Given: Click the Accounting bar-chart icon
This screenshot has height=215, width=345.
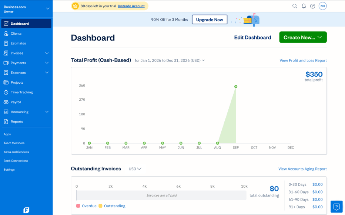Looking at the screenshot, I should [x=6, y=112].
